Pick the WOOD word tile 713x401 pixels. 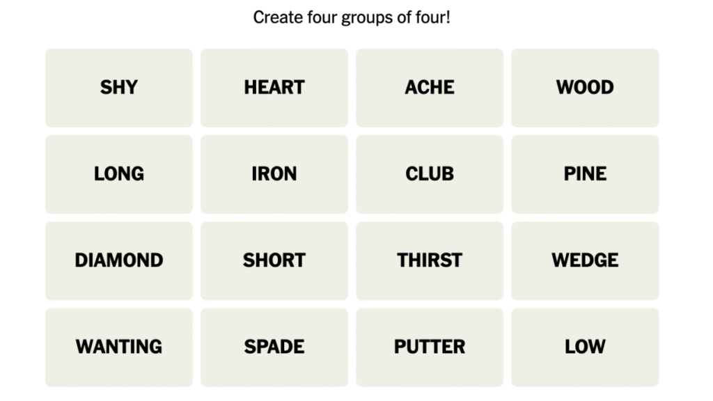(585, 88)
